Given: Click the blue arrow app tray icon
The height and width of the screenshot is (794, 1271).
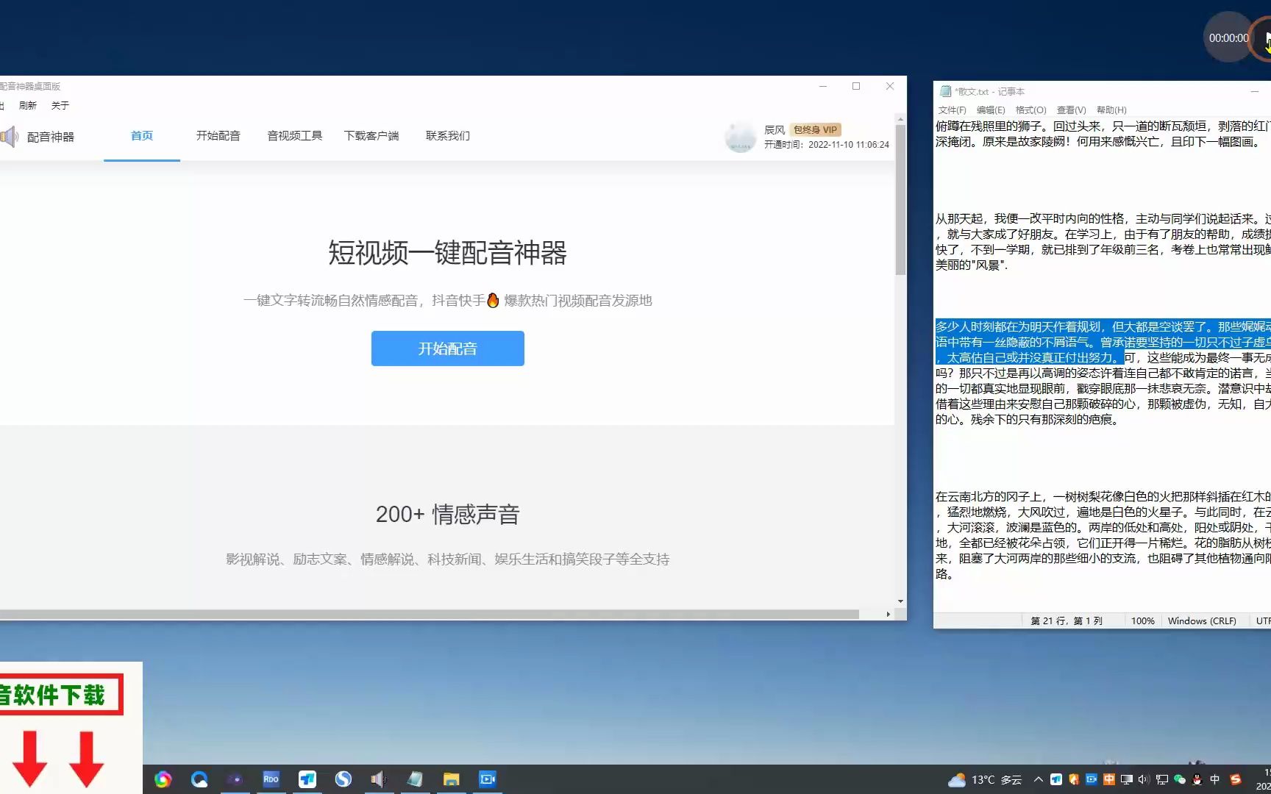Looking at the screenshot, I should pyautogui.click(x=1056, y=780).
